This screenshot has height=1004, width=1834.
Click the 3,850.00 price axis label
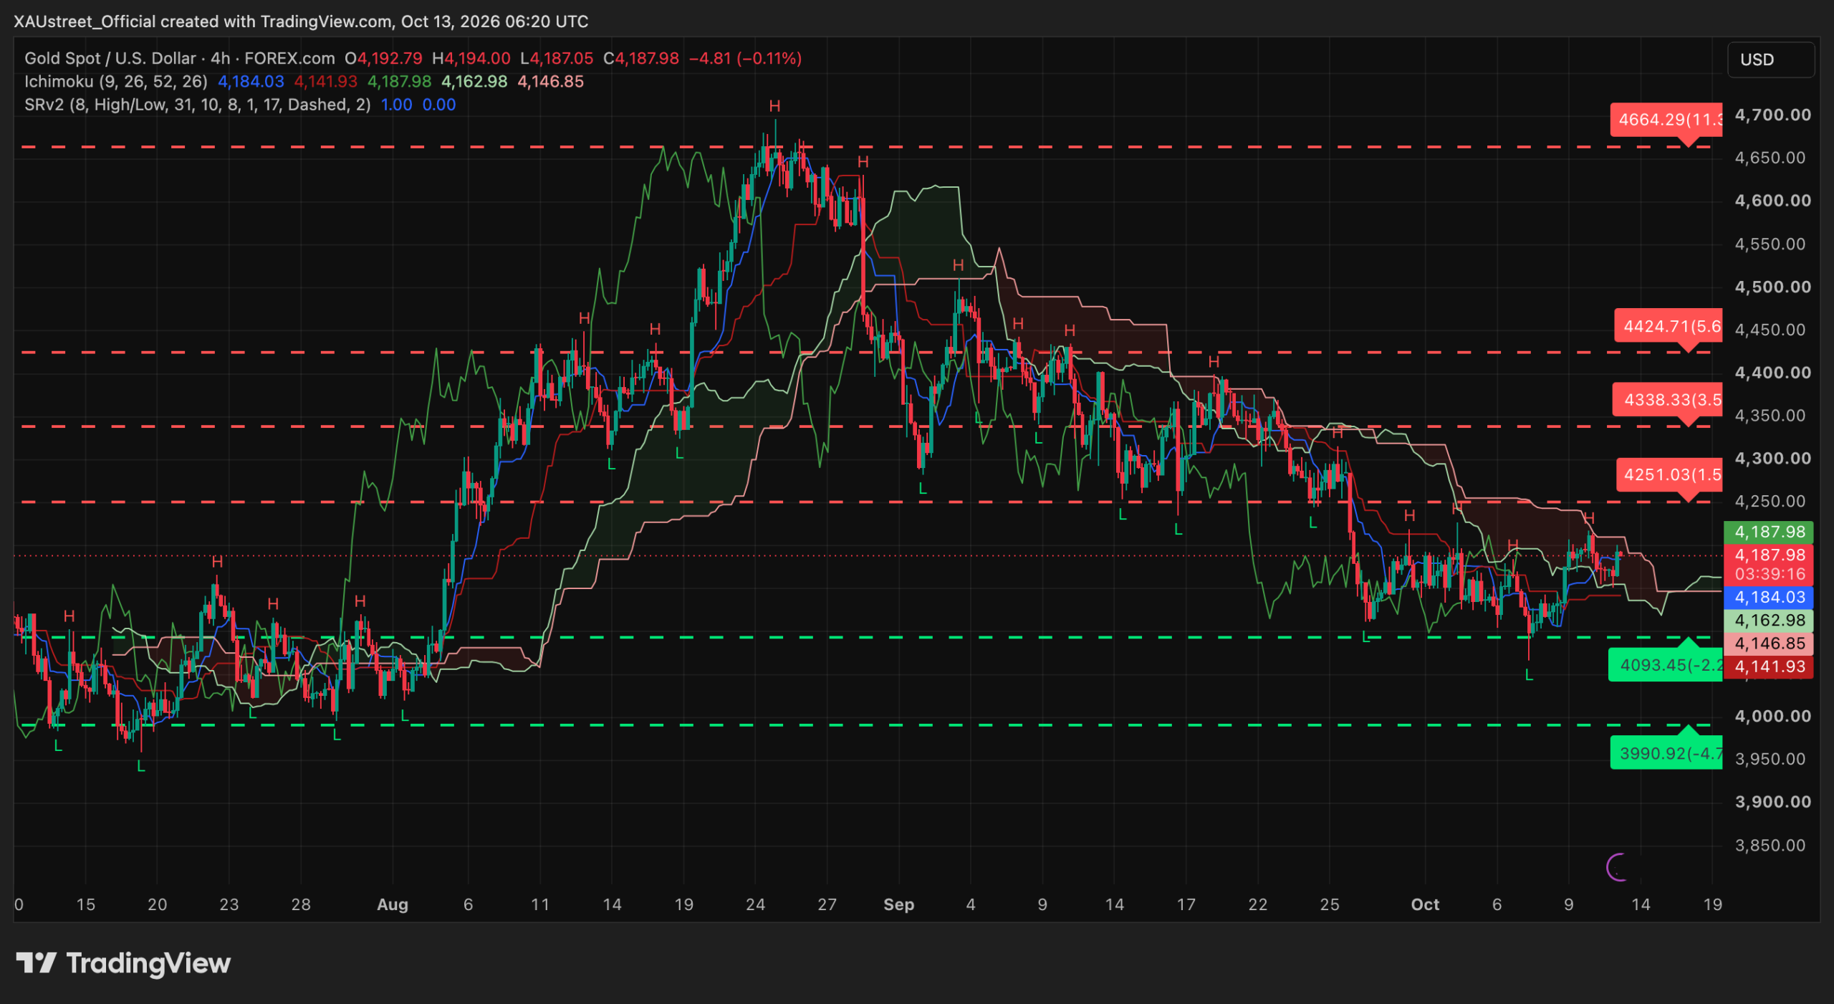coord(1770,845)
